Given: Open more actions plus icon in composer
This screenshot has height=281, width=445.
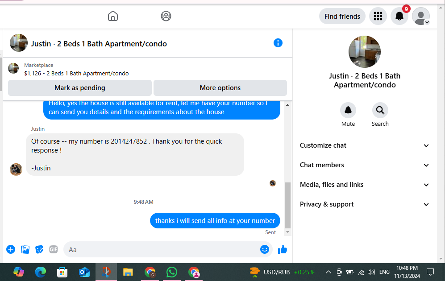Looking at the screenshot, I should coord(11,249).
